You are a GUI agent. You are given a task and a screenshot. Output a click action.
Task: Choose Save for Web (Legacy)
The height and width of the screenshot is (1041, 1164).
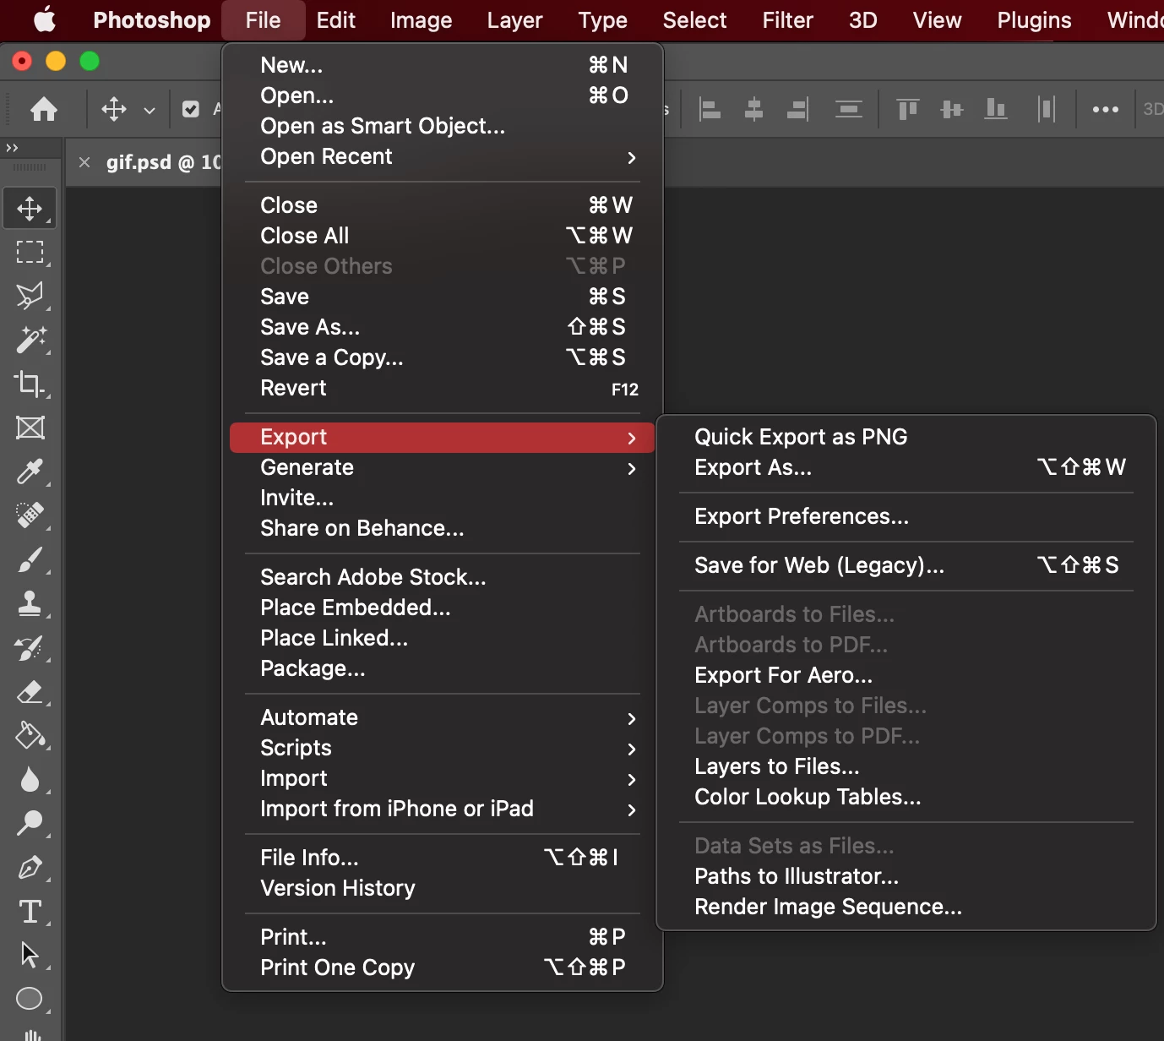click(x=906, y=565)
